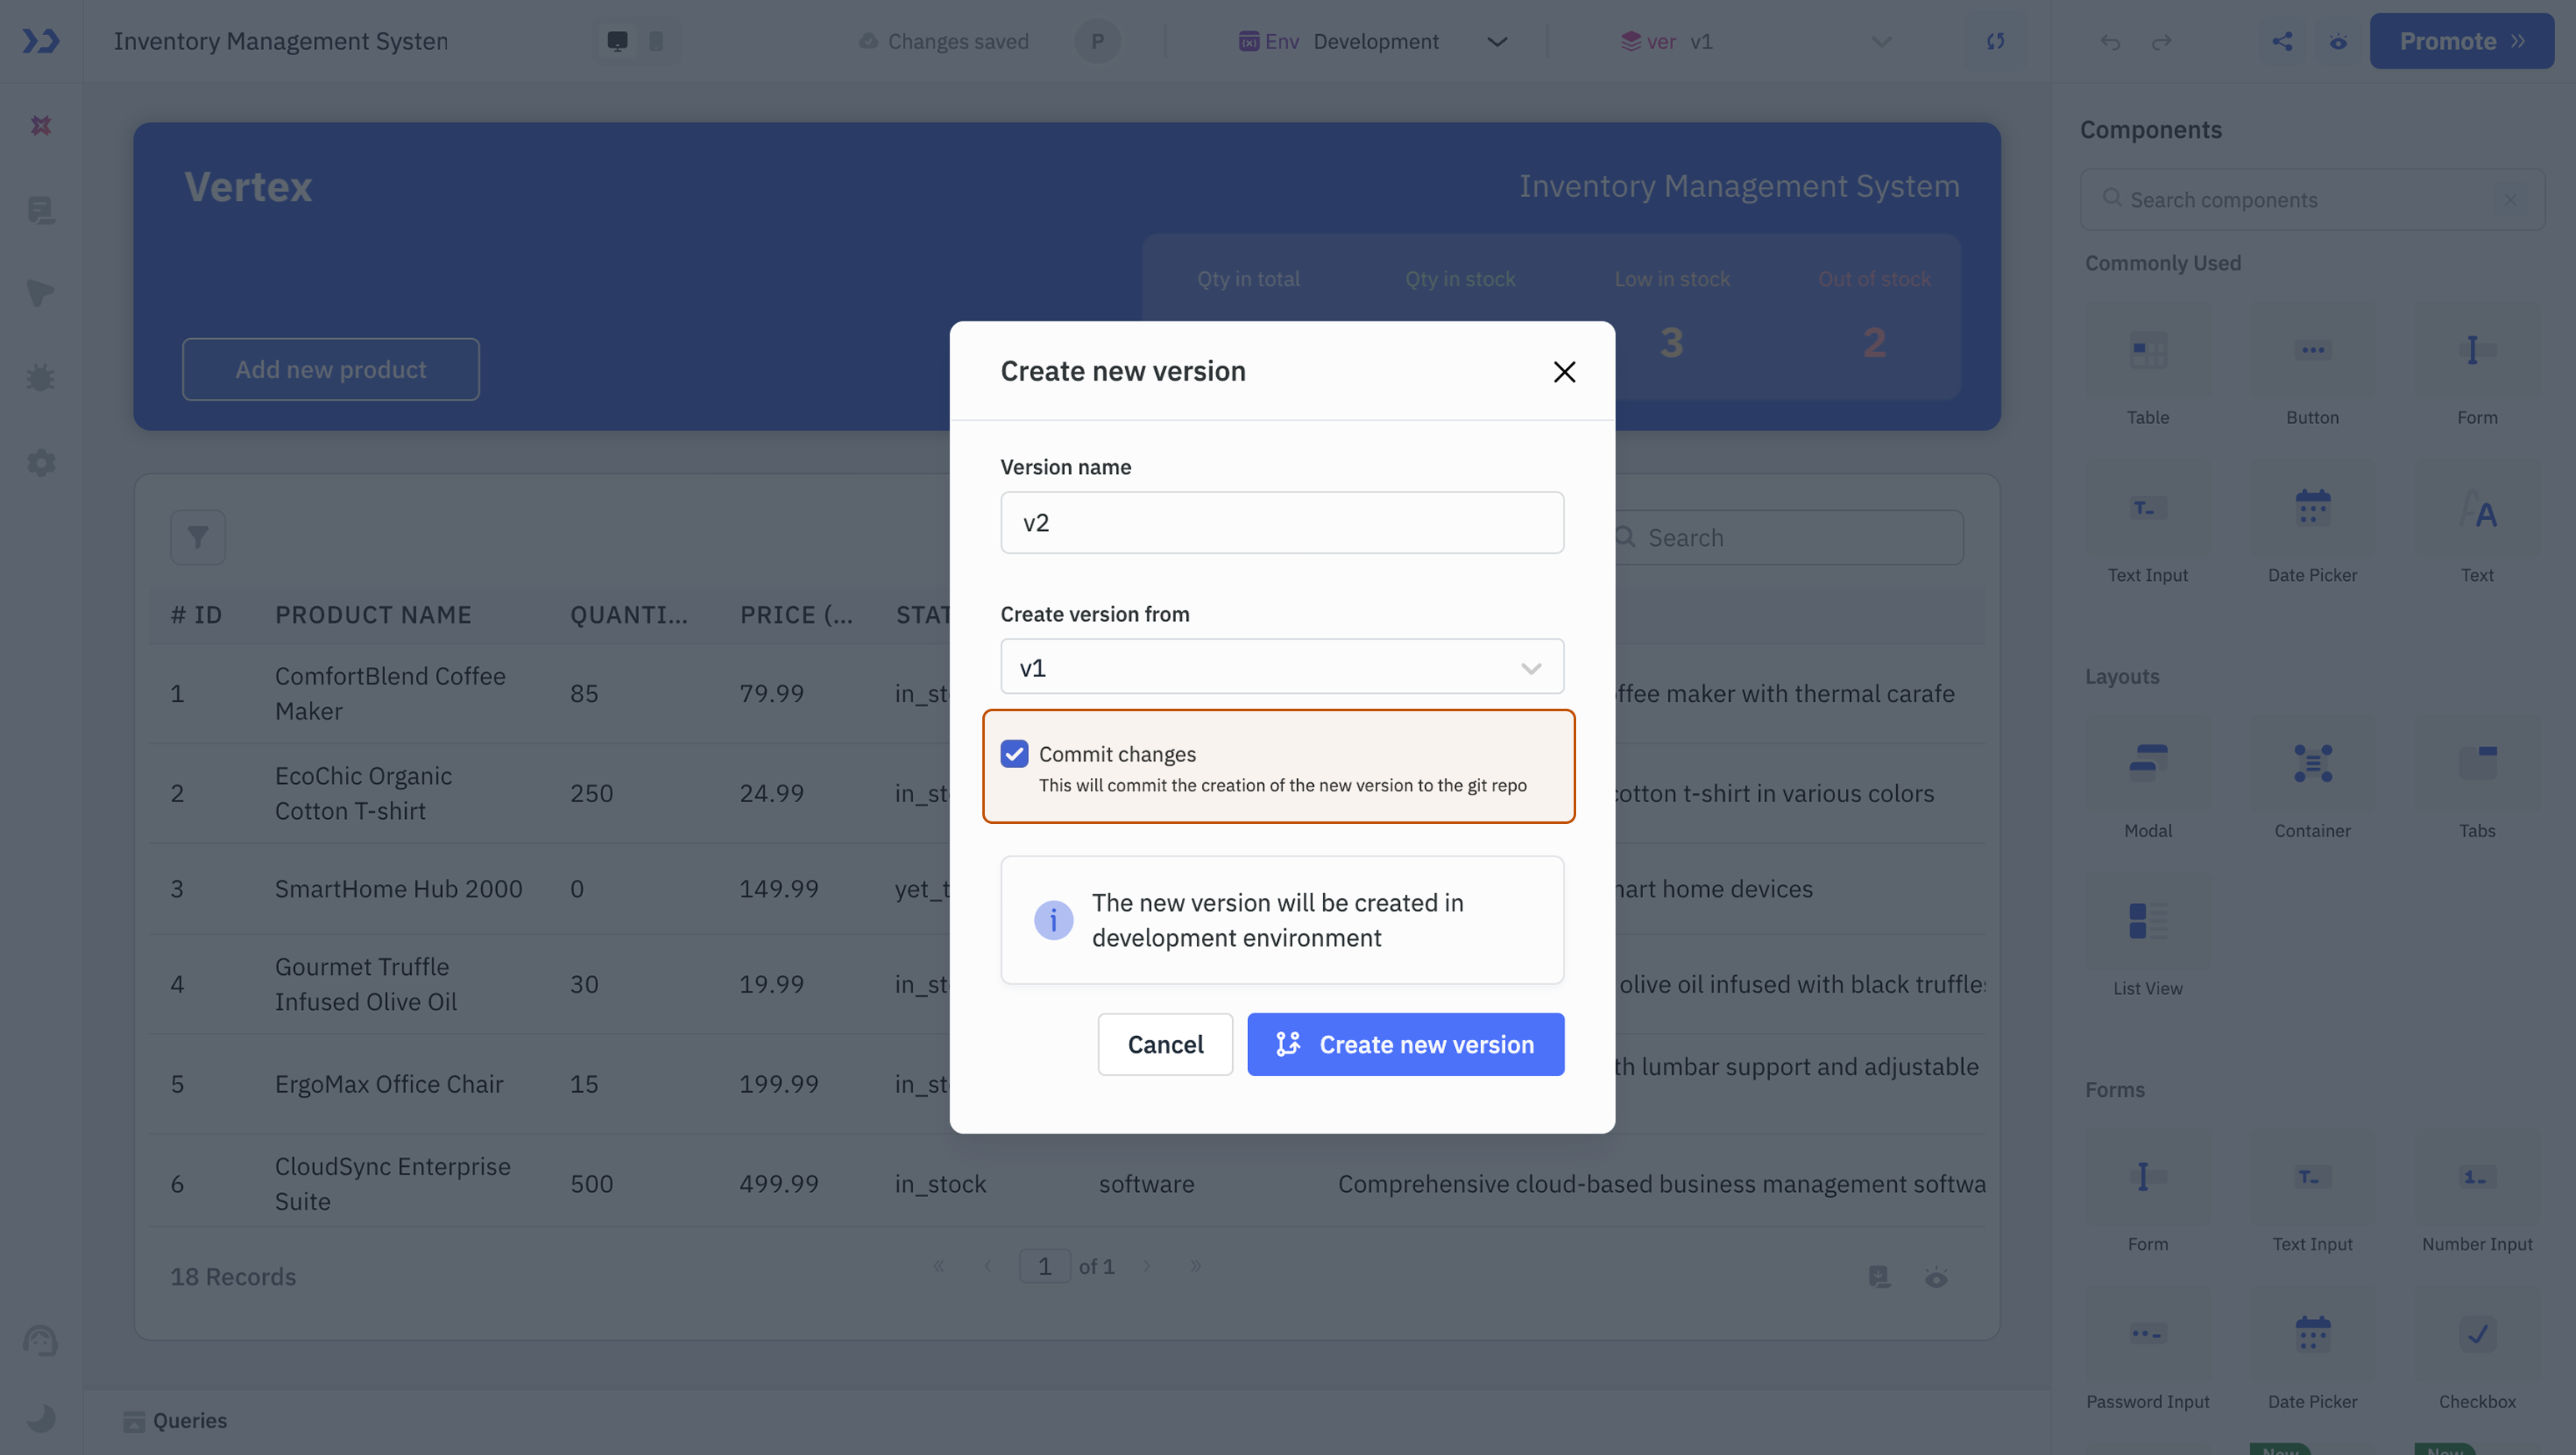Select the Modal layout component
Viewport: 2576px width, 1455px height.
pos(2147,770)
